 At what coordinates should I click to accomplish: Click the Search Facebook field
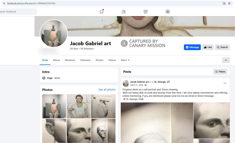tap(18, 11)
